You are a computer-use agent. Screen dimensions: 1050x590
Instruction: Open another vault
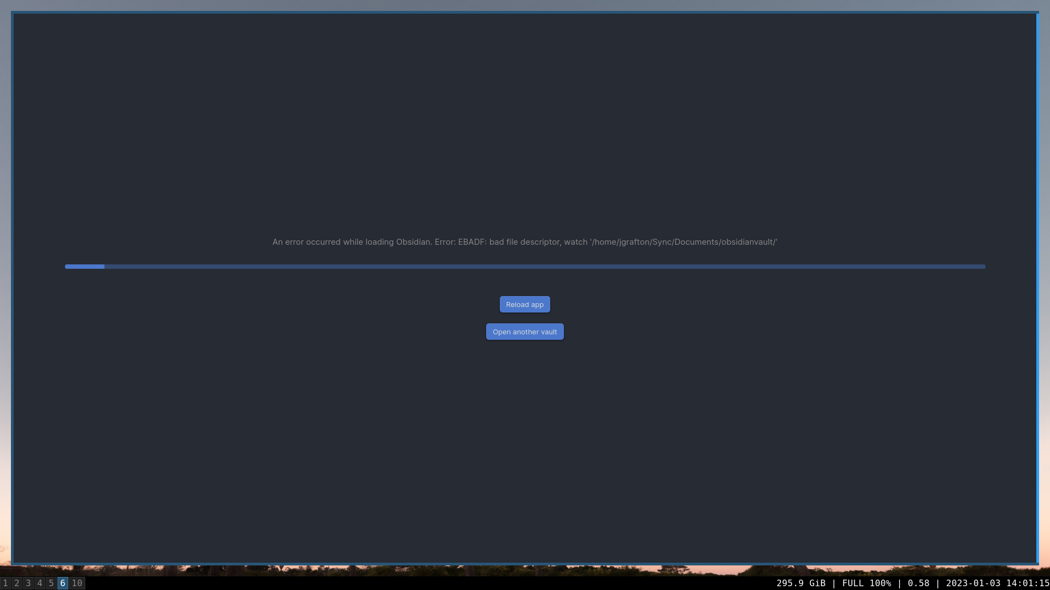coord(524,332)
